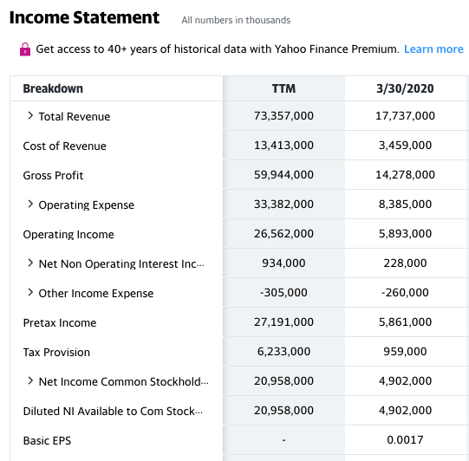The height and width of the screenshot is (461, 469).
Task: Click the Income Statement heading
Action: tap(84, 17)
